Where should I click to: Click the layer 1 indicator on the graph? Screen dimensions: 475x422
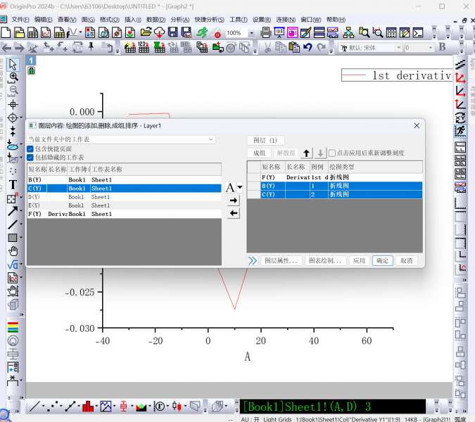pyautogui.click(x=31, y=60)
